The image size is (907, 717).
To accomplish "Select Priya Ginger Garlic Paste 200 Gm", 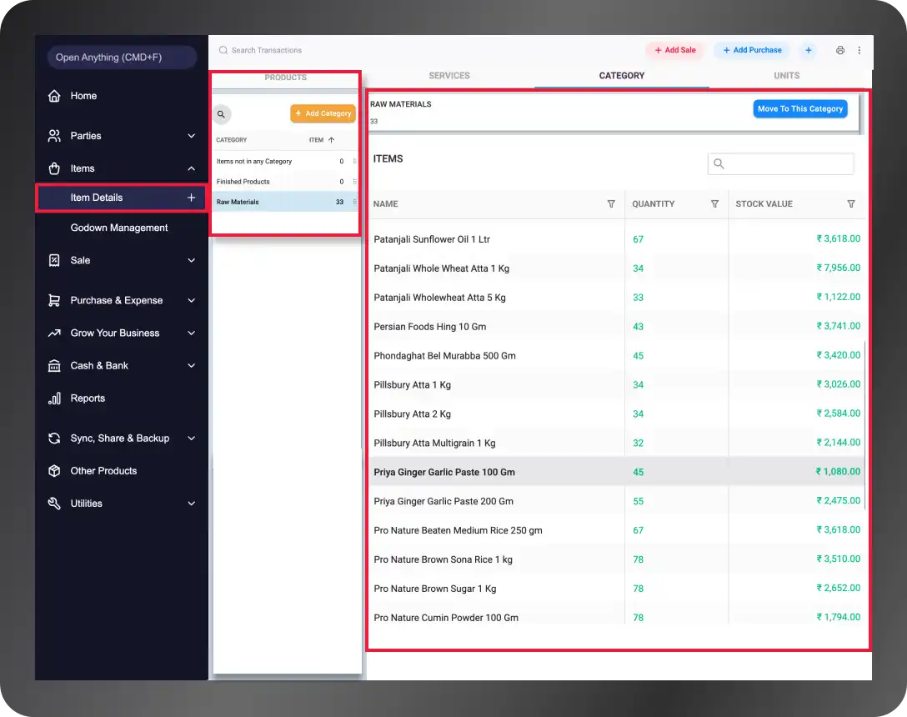I will (617, 502).
